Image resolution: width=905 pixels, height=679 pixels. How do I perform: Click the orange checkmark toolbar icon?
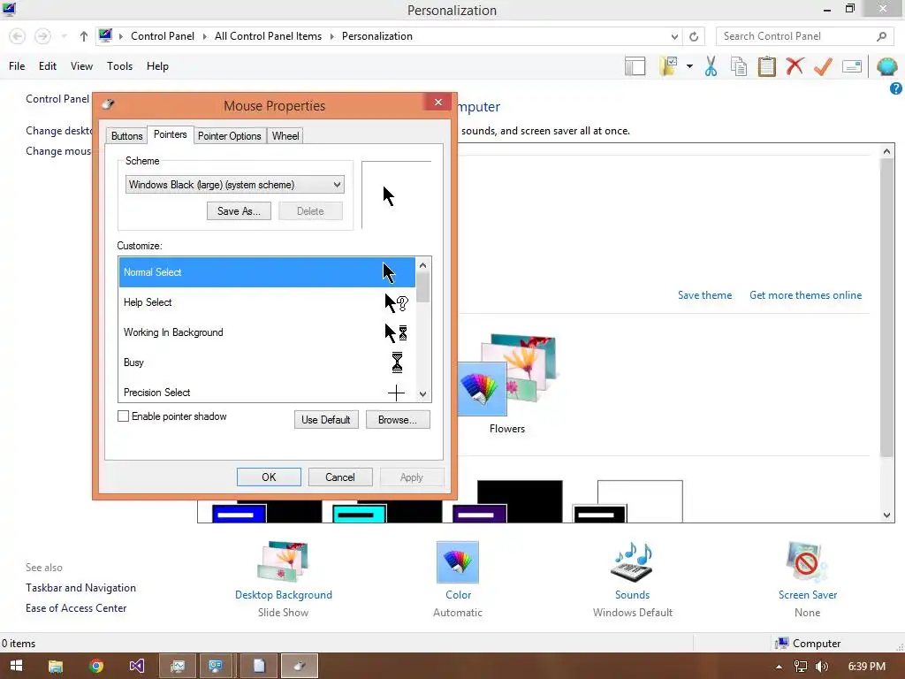tap(823, 66)
